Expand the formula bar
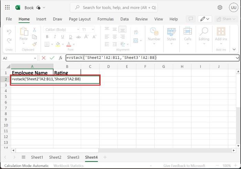241x169 pixels. click(237, 58)
